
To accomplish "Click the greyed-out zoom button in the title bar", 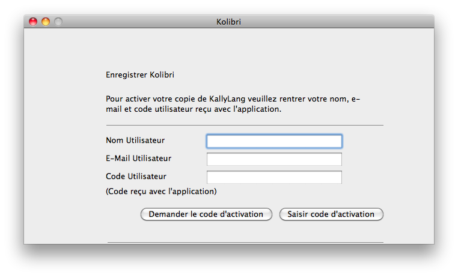I will 58,22.
